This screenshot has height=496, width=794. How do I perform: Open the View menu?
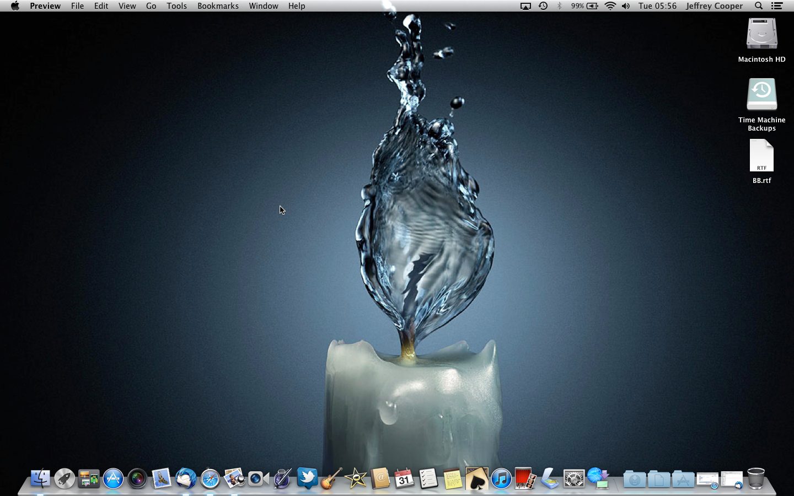coord(127,6)
